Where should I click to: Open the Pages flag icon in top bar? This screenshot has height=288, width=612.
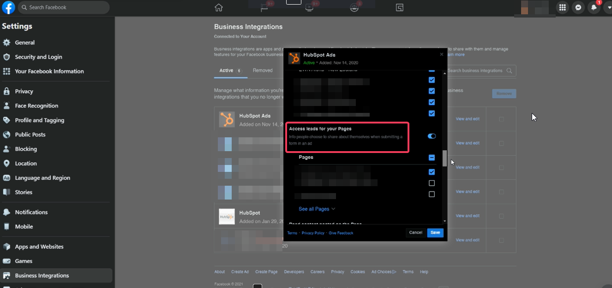pyautogui.click(x=264, y=7)
